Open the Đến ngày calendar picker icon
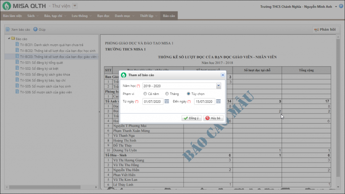Viewport: 345px width, 194px height. click(218, 101)
